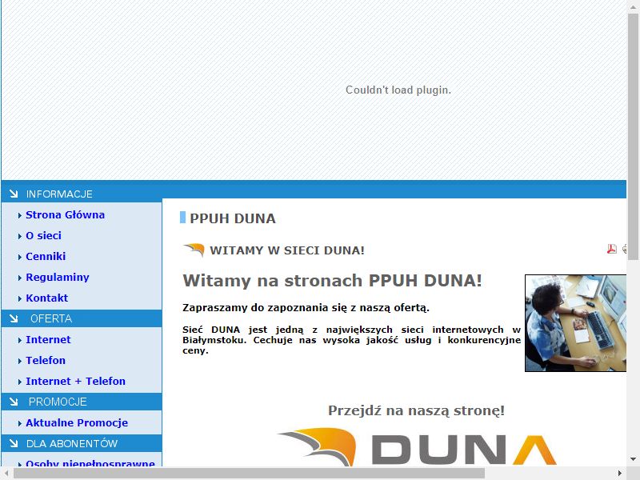Click the horizontal scrollbar right arrow
Screen dimensions: 640x480
click(620, 474)
